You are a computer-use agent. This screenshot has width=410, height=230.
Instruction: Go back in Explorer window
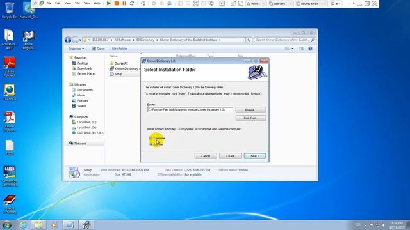(x=68, y=40)
